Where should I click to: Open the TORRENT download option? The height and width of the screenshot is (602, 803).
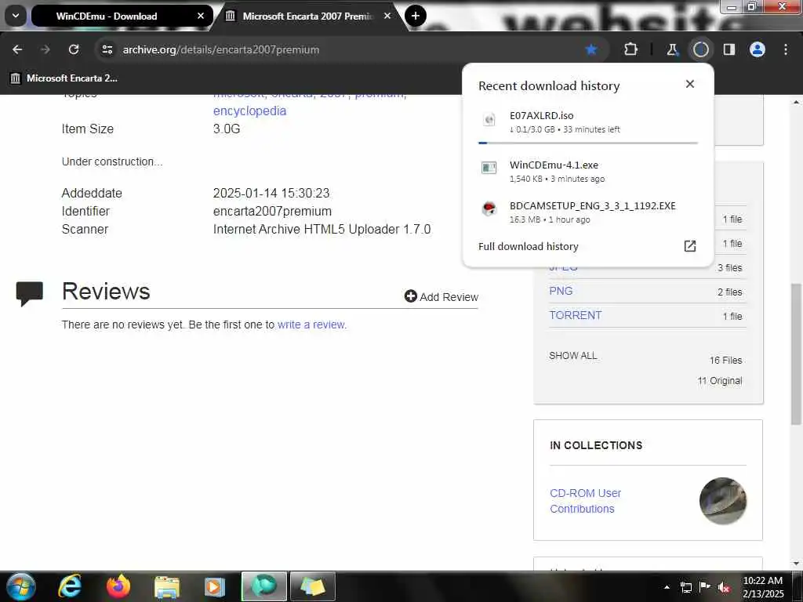coord(575,315)
